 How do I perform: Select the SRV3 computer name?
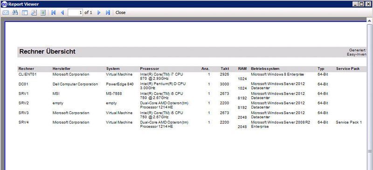point(23,113)
